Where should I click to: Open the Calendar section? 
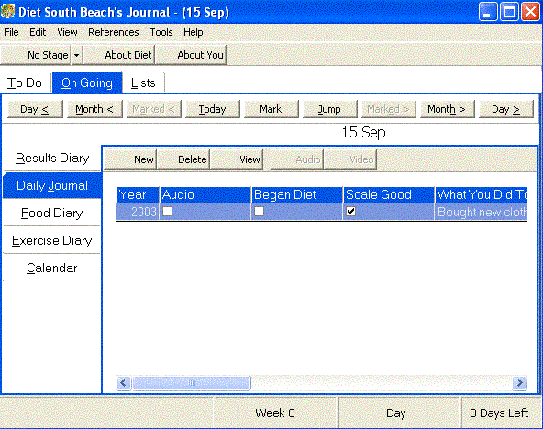(x=51, y=268)
